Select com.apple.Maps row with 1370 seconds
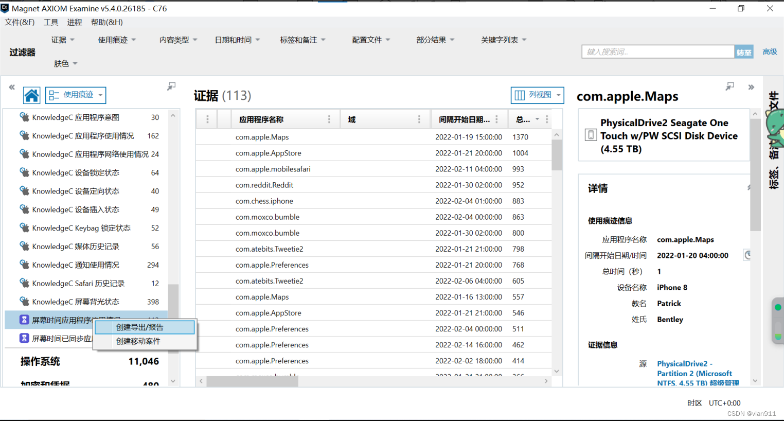This screenshot has width=784, height=421. (373, 137)
